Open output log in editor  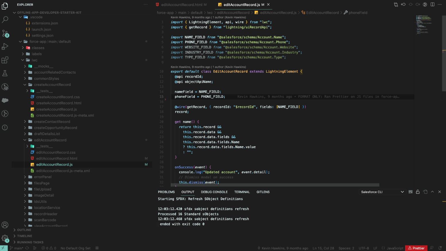tap(425, 192)
